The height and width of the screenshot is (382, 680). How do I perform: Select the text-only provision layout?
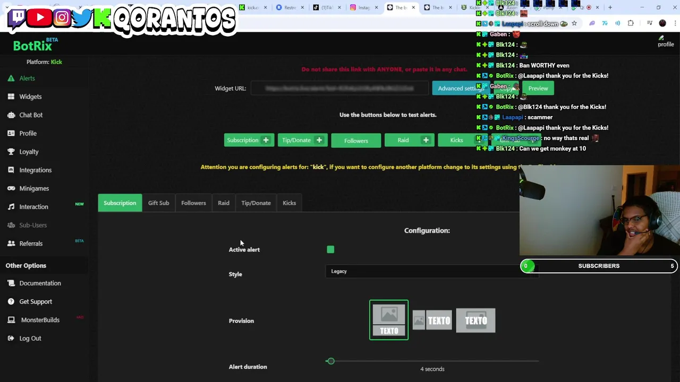tap(475, 320)
